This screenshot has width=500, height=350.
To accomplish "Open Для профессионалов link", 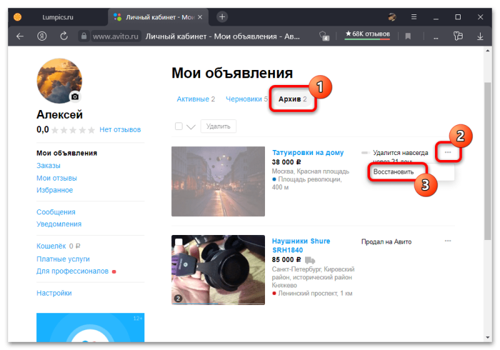I will coord(72,271).
